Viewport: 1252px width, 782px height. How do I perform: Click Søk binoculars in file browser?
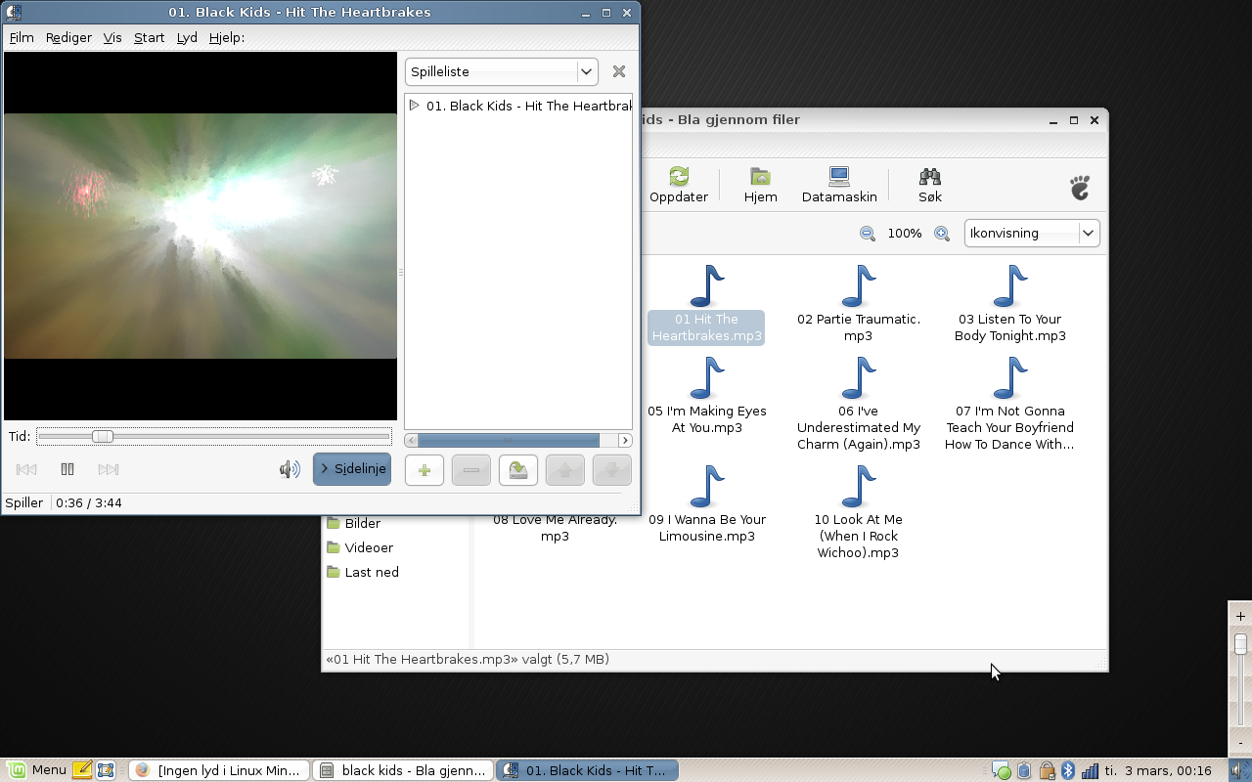[930, 185]
